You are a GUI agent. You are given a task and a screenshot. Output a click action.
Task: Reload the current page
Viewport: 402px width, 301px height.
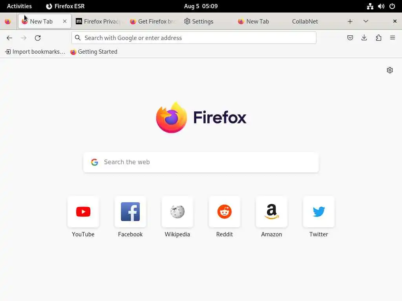[x=38, y=38]
